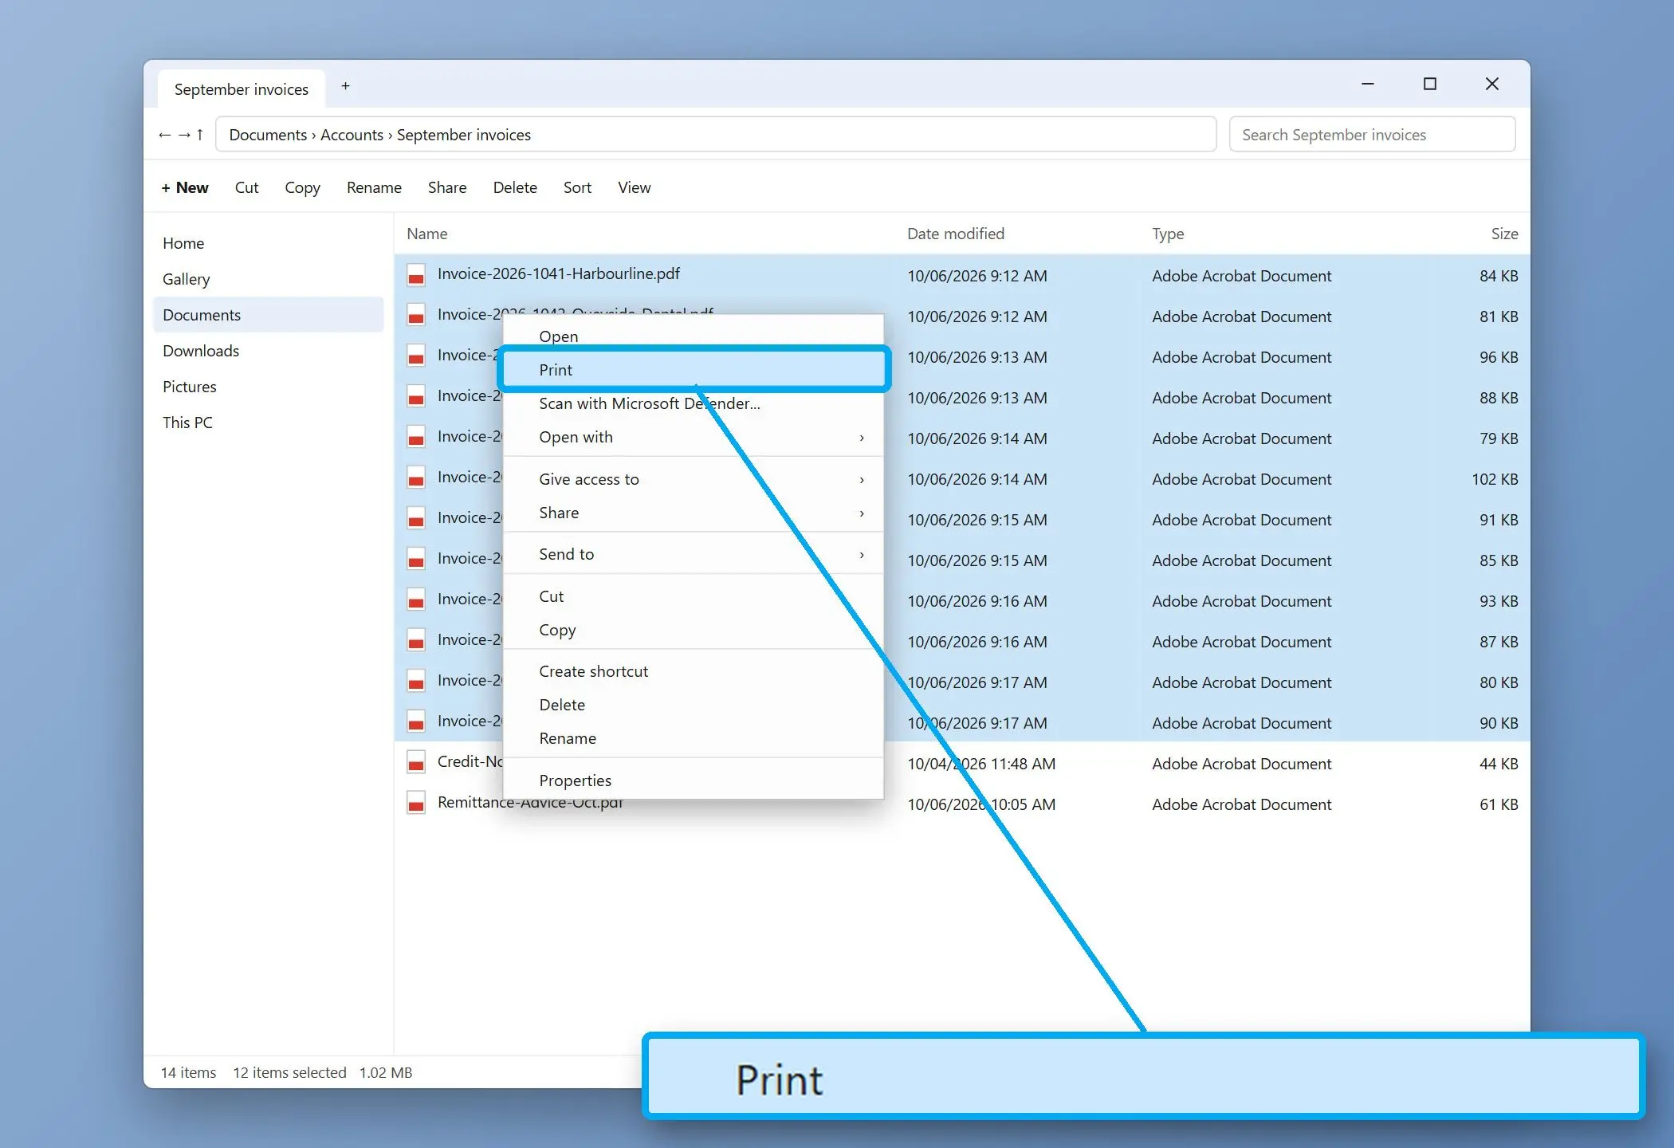Viewport: 1674px width, 1148px height.
Task: Open Home in the sidebar
Action: click(x=268, y=243)
